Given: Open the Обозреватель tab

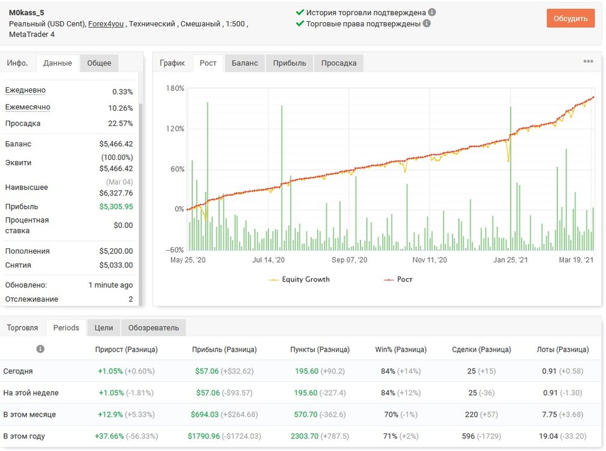Looking at the screenshot, I should 153,328.
